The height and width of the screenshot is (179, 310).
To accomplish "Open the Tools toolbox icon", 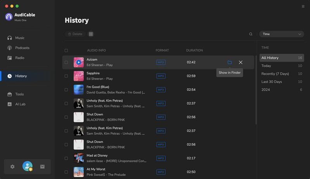I will tap(9, 94).
